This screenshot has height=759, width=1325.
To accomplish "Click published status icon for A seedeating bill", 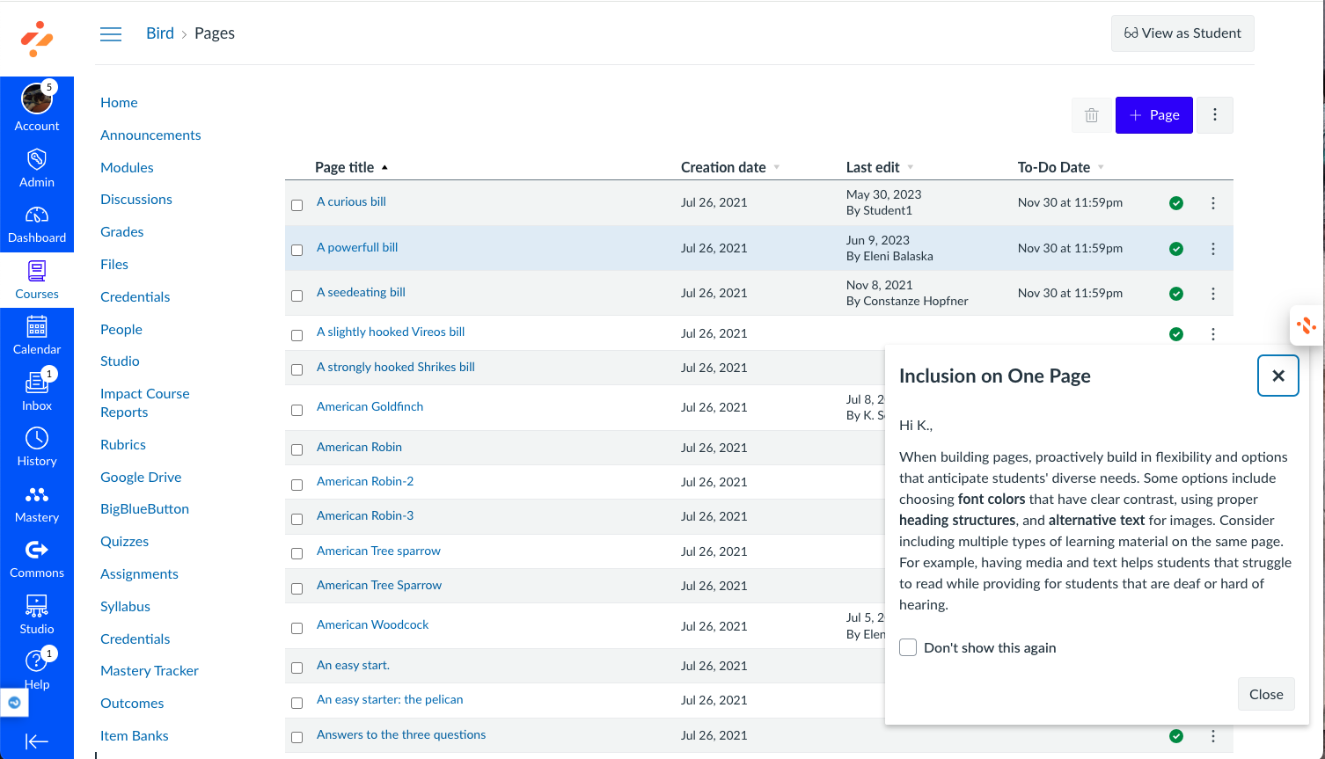I will point(1176,294).
